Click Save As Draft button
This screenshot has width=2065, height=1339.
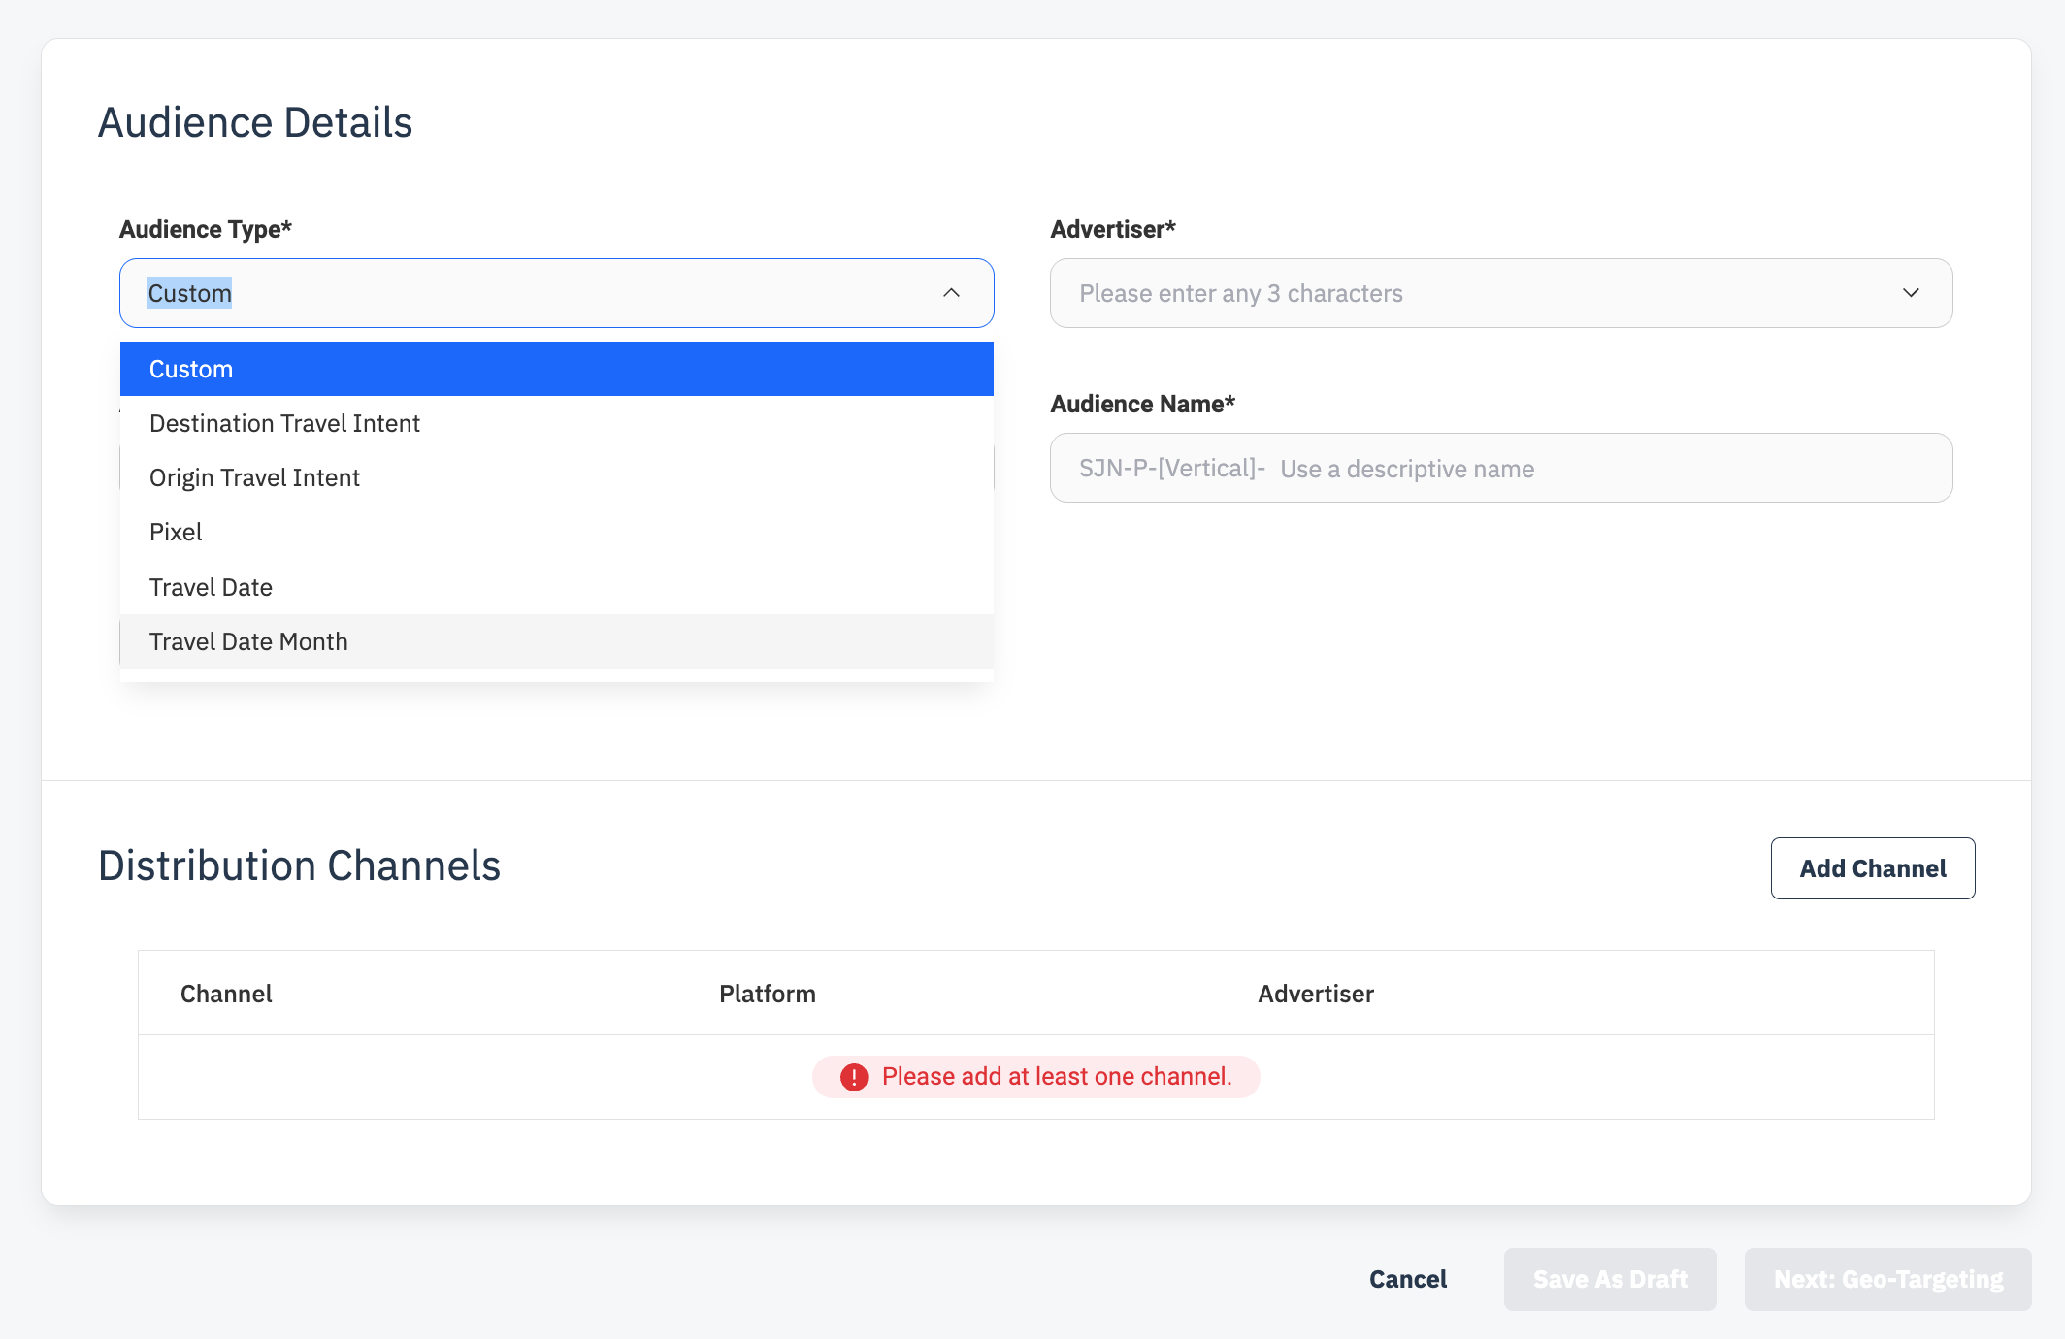(1610, 1279)
